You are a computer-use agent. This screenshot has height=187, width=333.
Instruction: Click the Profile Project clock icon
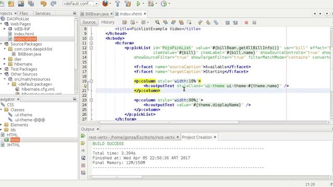163,4
